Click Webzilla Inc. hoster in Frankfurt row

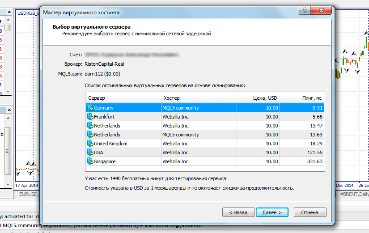point(176,117)
